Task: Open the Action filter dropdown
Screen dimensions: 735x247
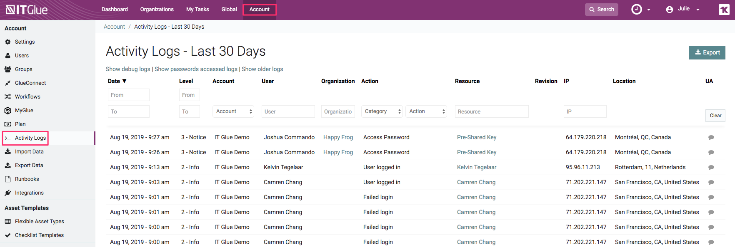Action: (426, 111)
